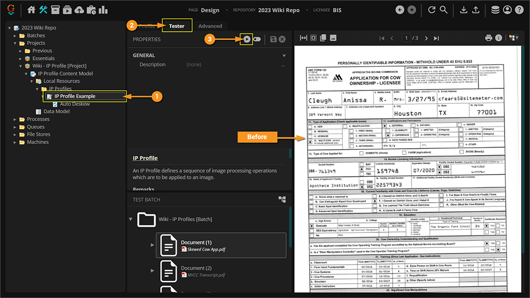Toggle the switch beside the play button
This screenshot has width=530, height=298.
point(257,39)
